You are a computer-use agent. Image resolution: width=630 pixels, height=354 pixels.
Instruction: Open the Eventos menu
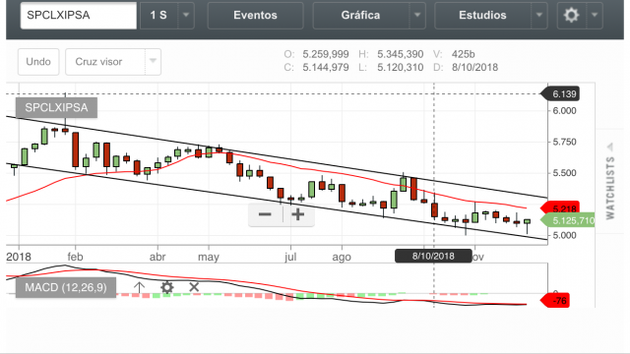[256, 16]
